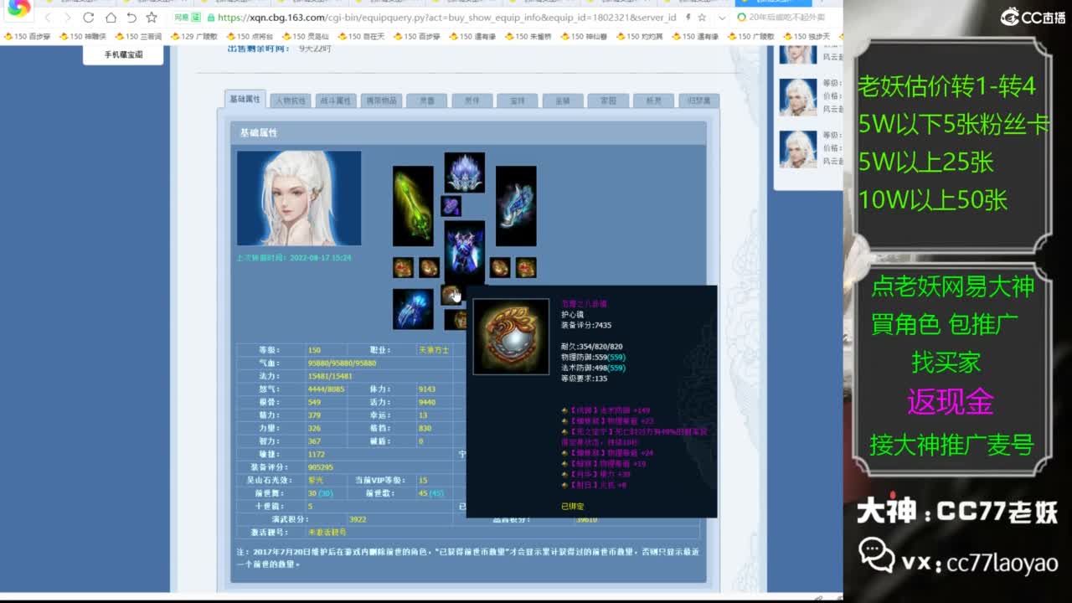Switch to the 人物抗性 tab
Screen dimensions: 1072x603
pos(291,100)
